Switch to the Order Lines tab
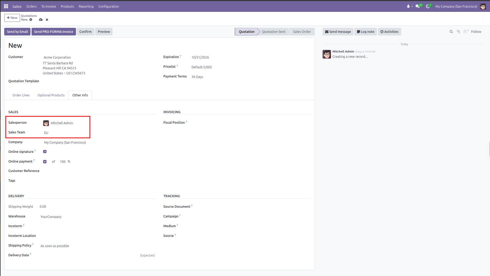 coord(21,95)
